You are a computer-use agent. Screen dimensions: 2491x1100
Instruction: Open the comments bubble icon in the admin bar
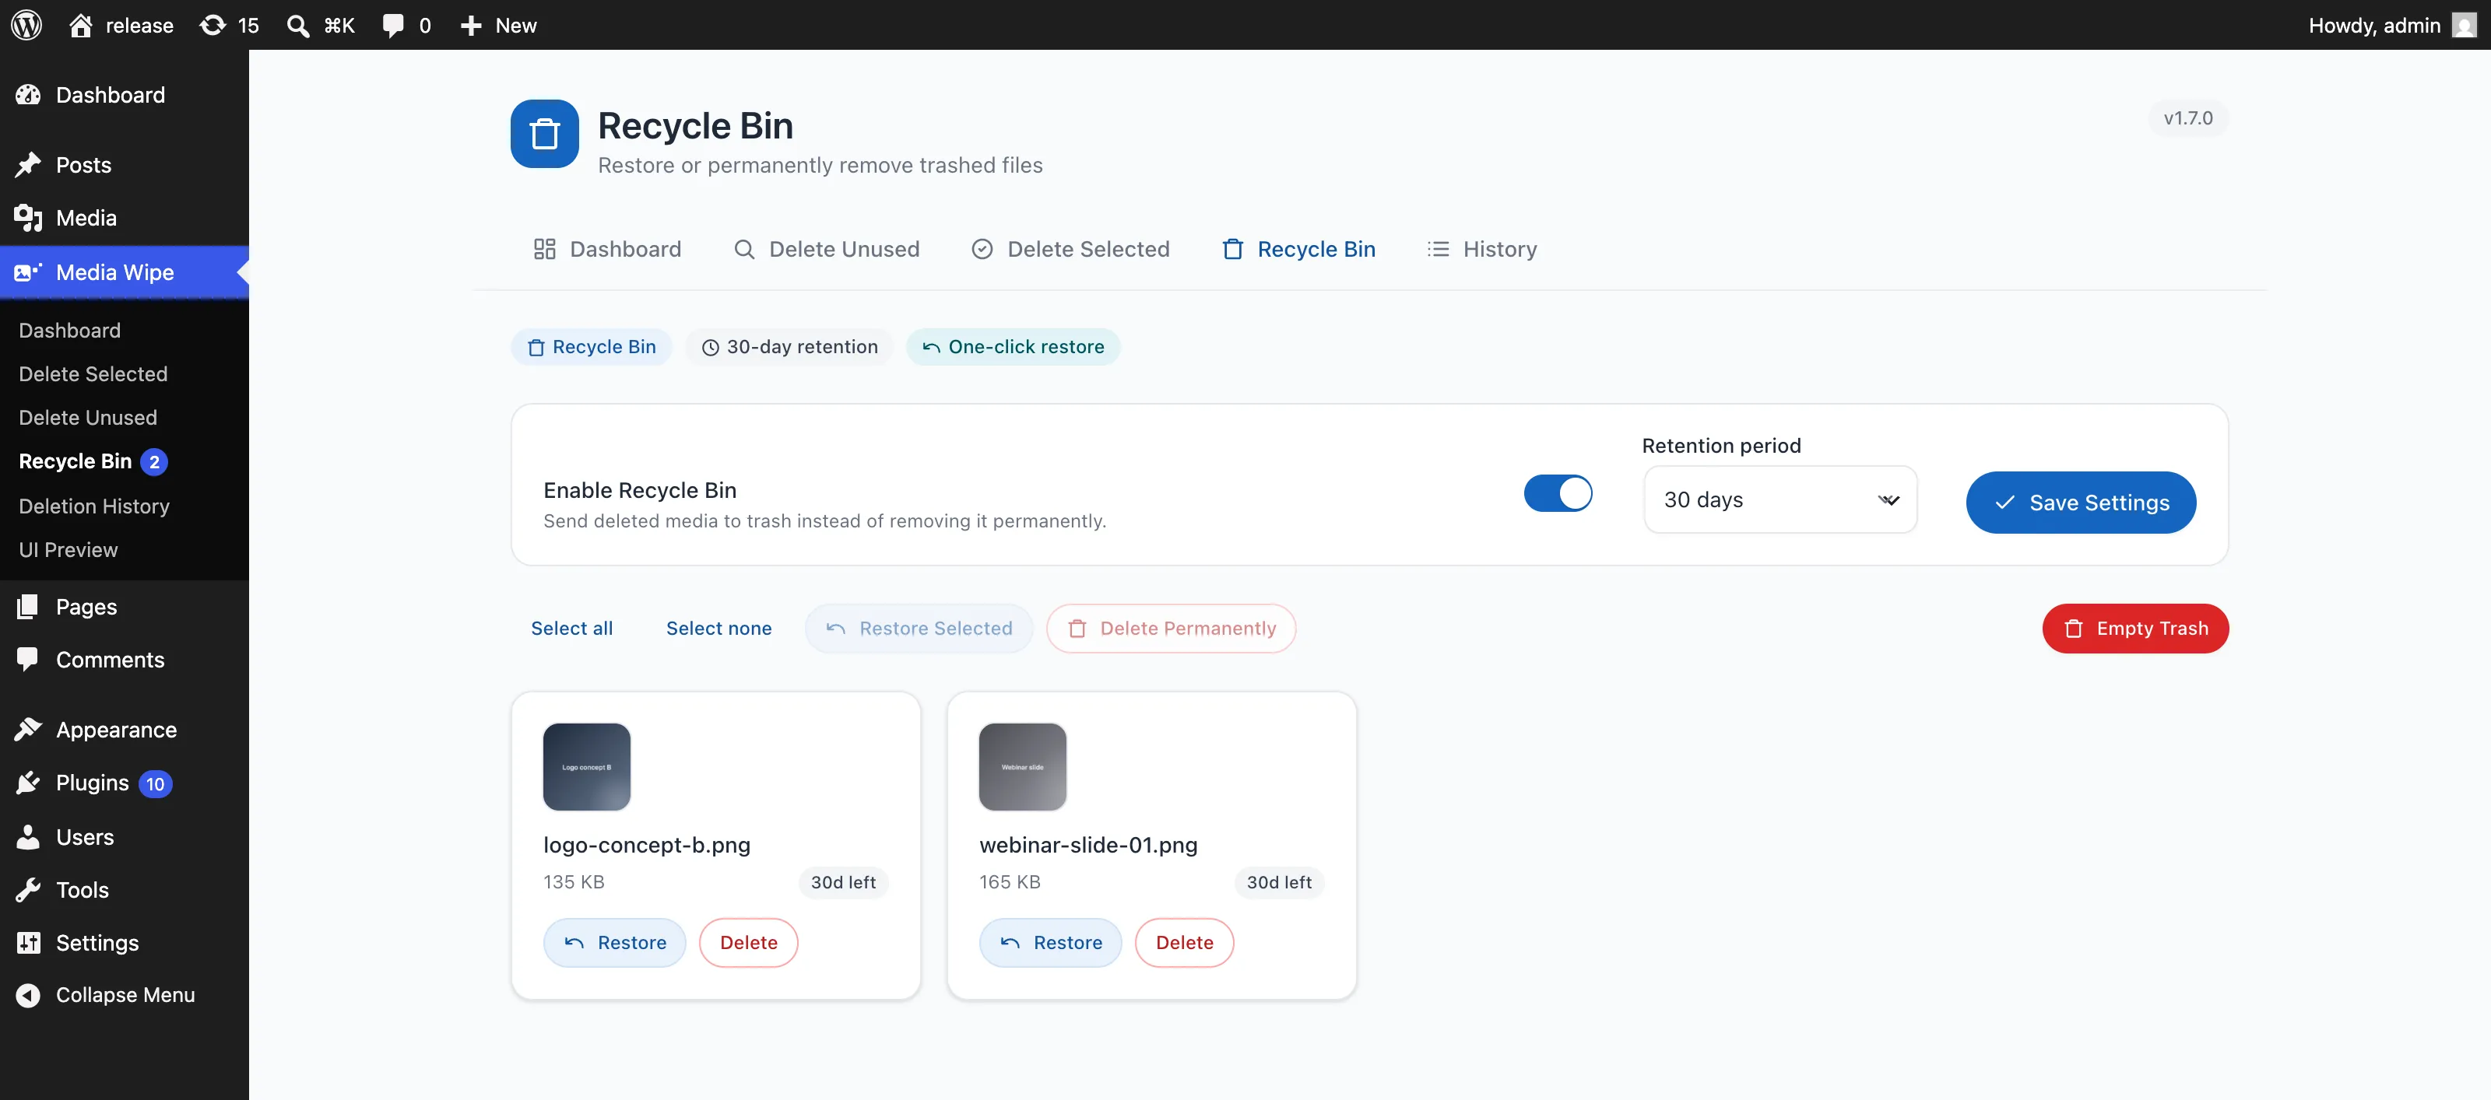pos(392,25)
